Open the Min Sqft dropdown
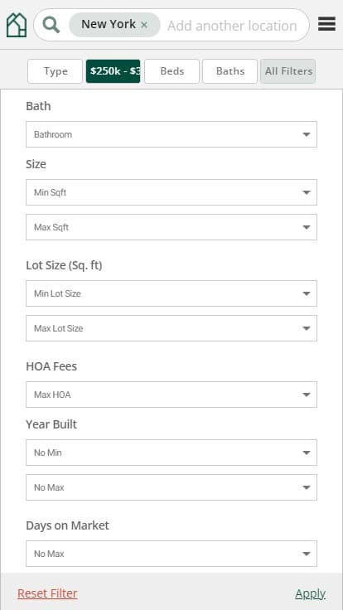The width and height of the screenshot is (343, 610). (171, 192)
